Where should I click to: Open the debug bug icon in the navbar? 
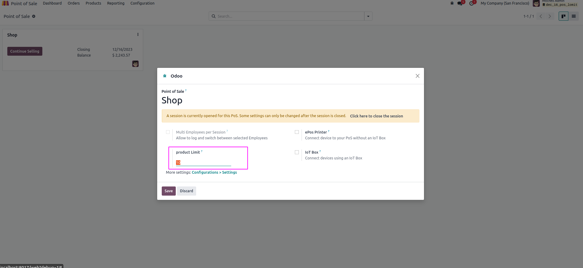452,3
